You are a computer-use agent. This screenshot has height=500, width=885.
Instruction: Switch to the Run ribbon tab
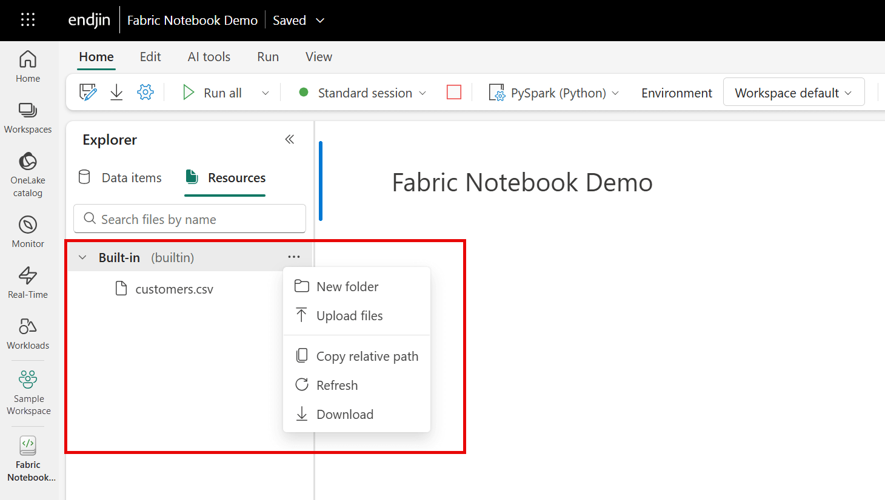[x=268, y=57]
